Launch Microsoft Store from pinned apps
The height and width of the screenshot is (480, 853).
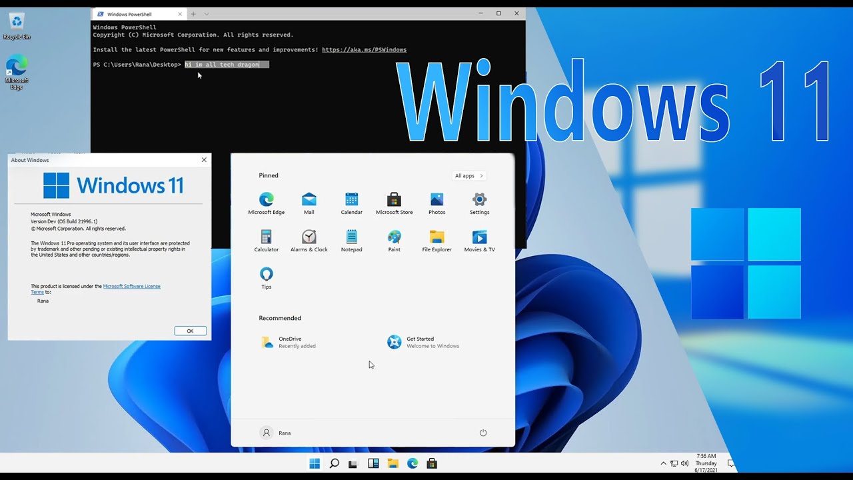pos(394,203)
